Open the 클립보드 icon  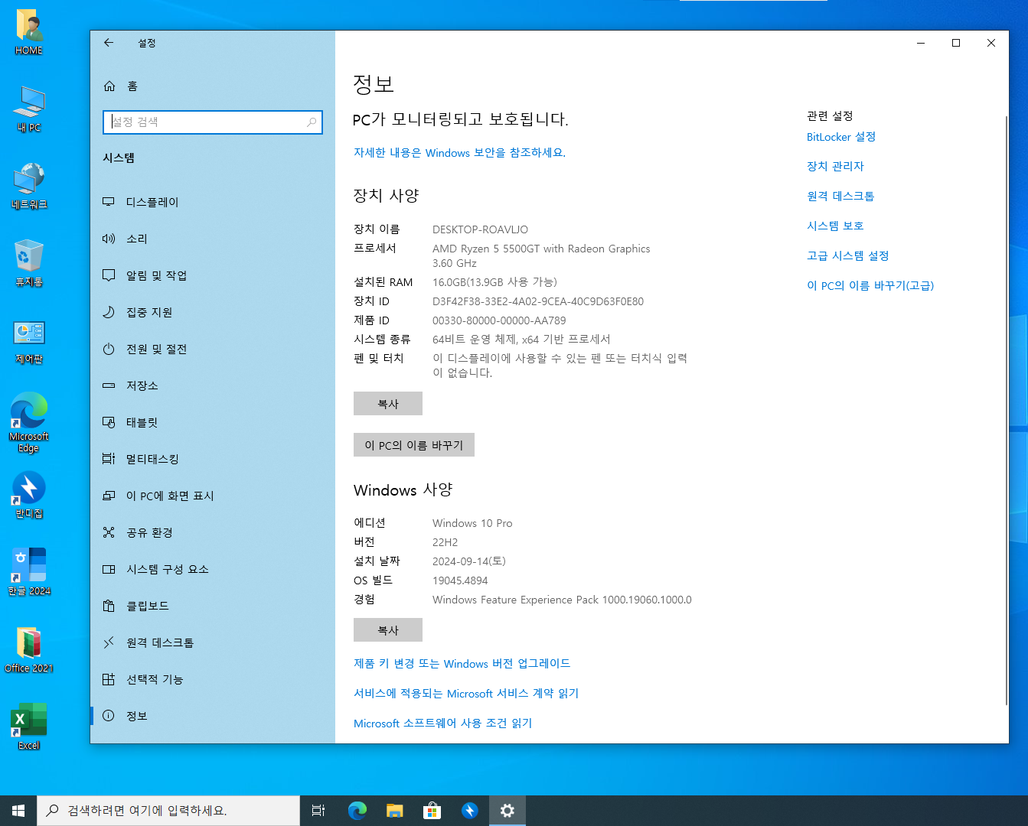coord(109,606)
